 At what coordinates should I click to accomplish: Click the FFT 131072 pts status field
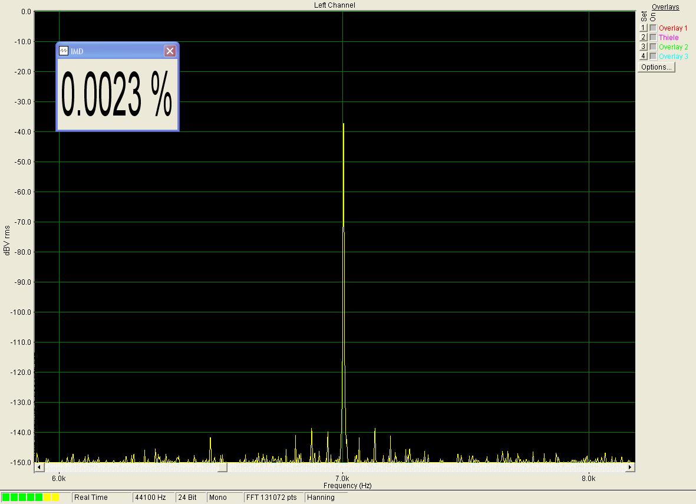(273, 498)
